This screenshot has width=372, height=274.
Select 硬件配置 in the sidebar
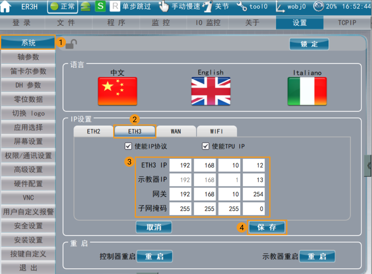click(28, 184)
